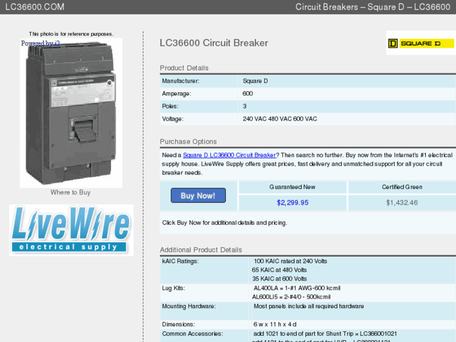Click the kAIC Ratings label

(x=180, y=261)
